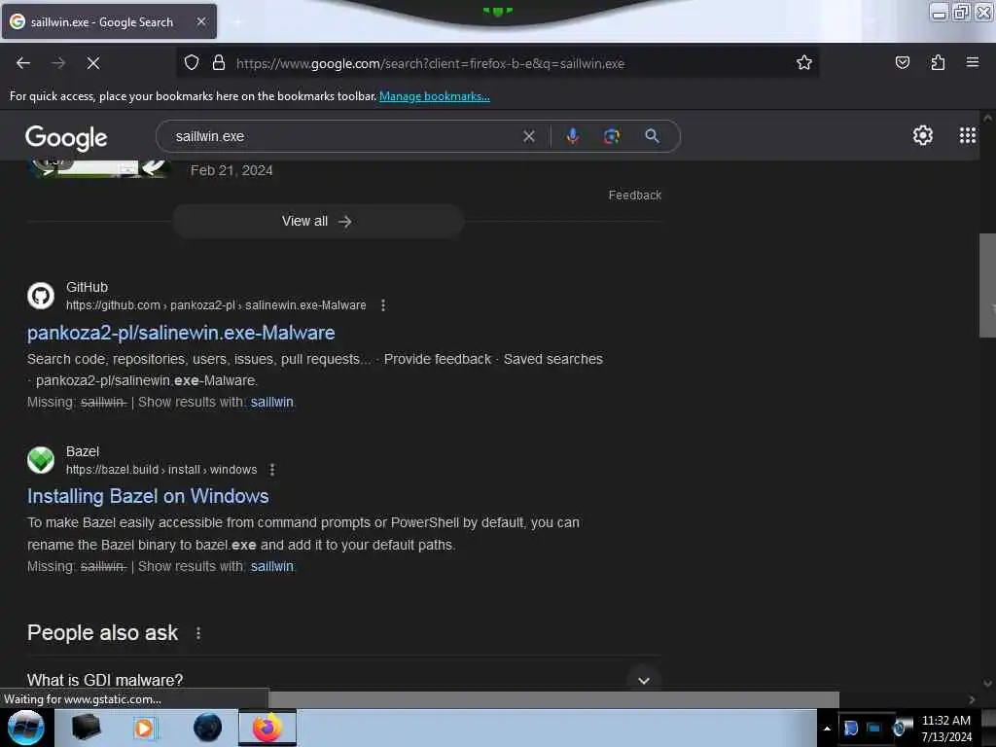
Task: Open Bazel result options menu
Action: pyautogui.click(x=272, y=470)
